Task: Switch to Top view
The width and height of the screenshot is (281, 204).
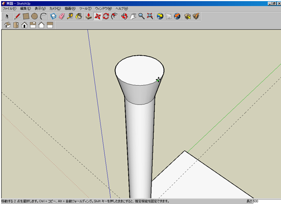Action: (16, 25)
